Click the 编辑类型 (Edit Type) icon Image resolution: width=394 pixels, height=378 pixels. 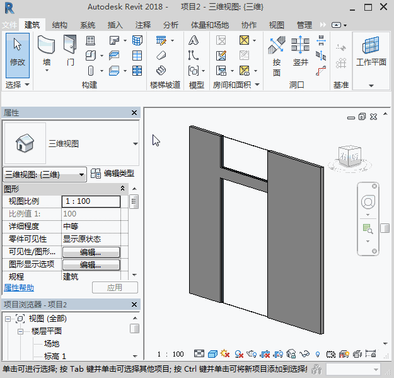tap(96, 174)
